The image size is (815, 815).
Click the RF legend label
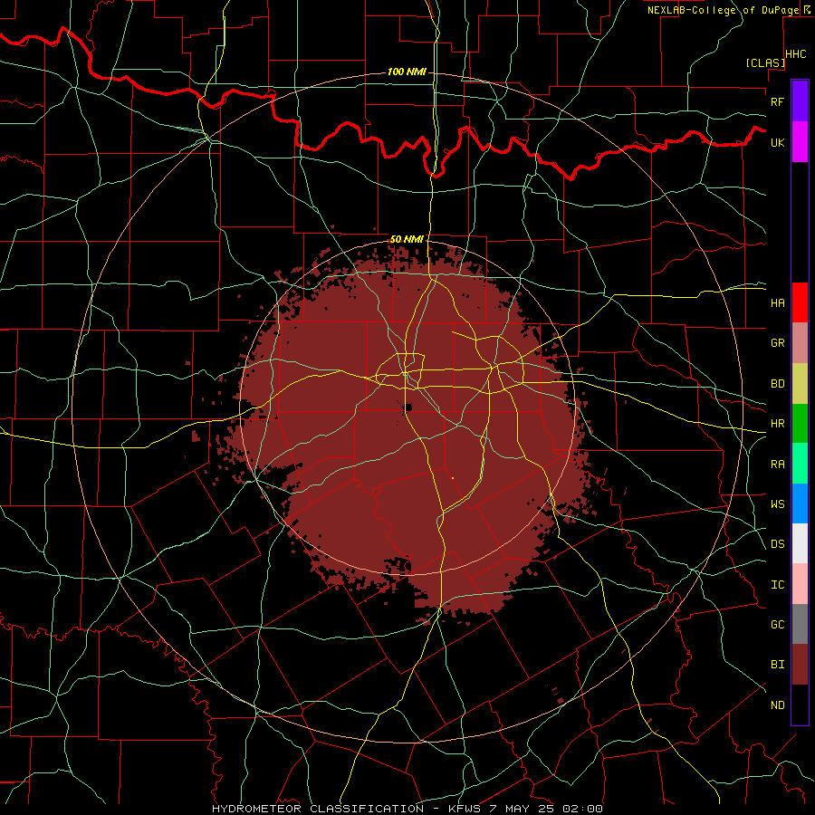click(778, 101)
